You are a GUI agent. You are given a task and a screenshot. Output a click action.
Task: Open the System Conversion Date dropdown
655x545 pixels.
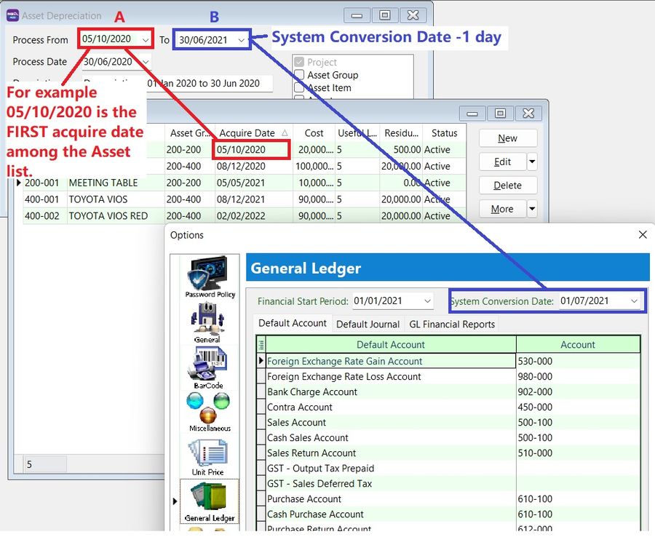pos(634,301)
